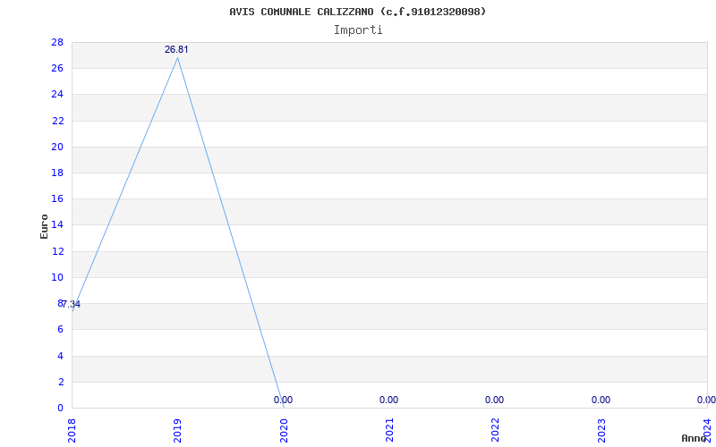
Task: Click the 2022 x-axis label
Action: pos(496,431)
